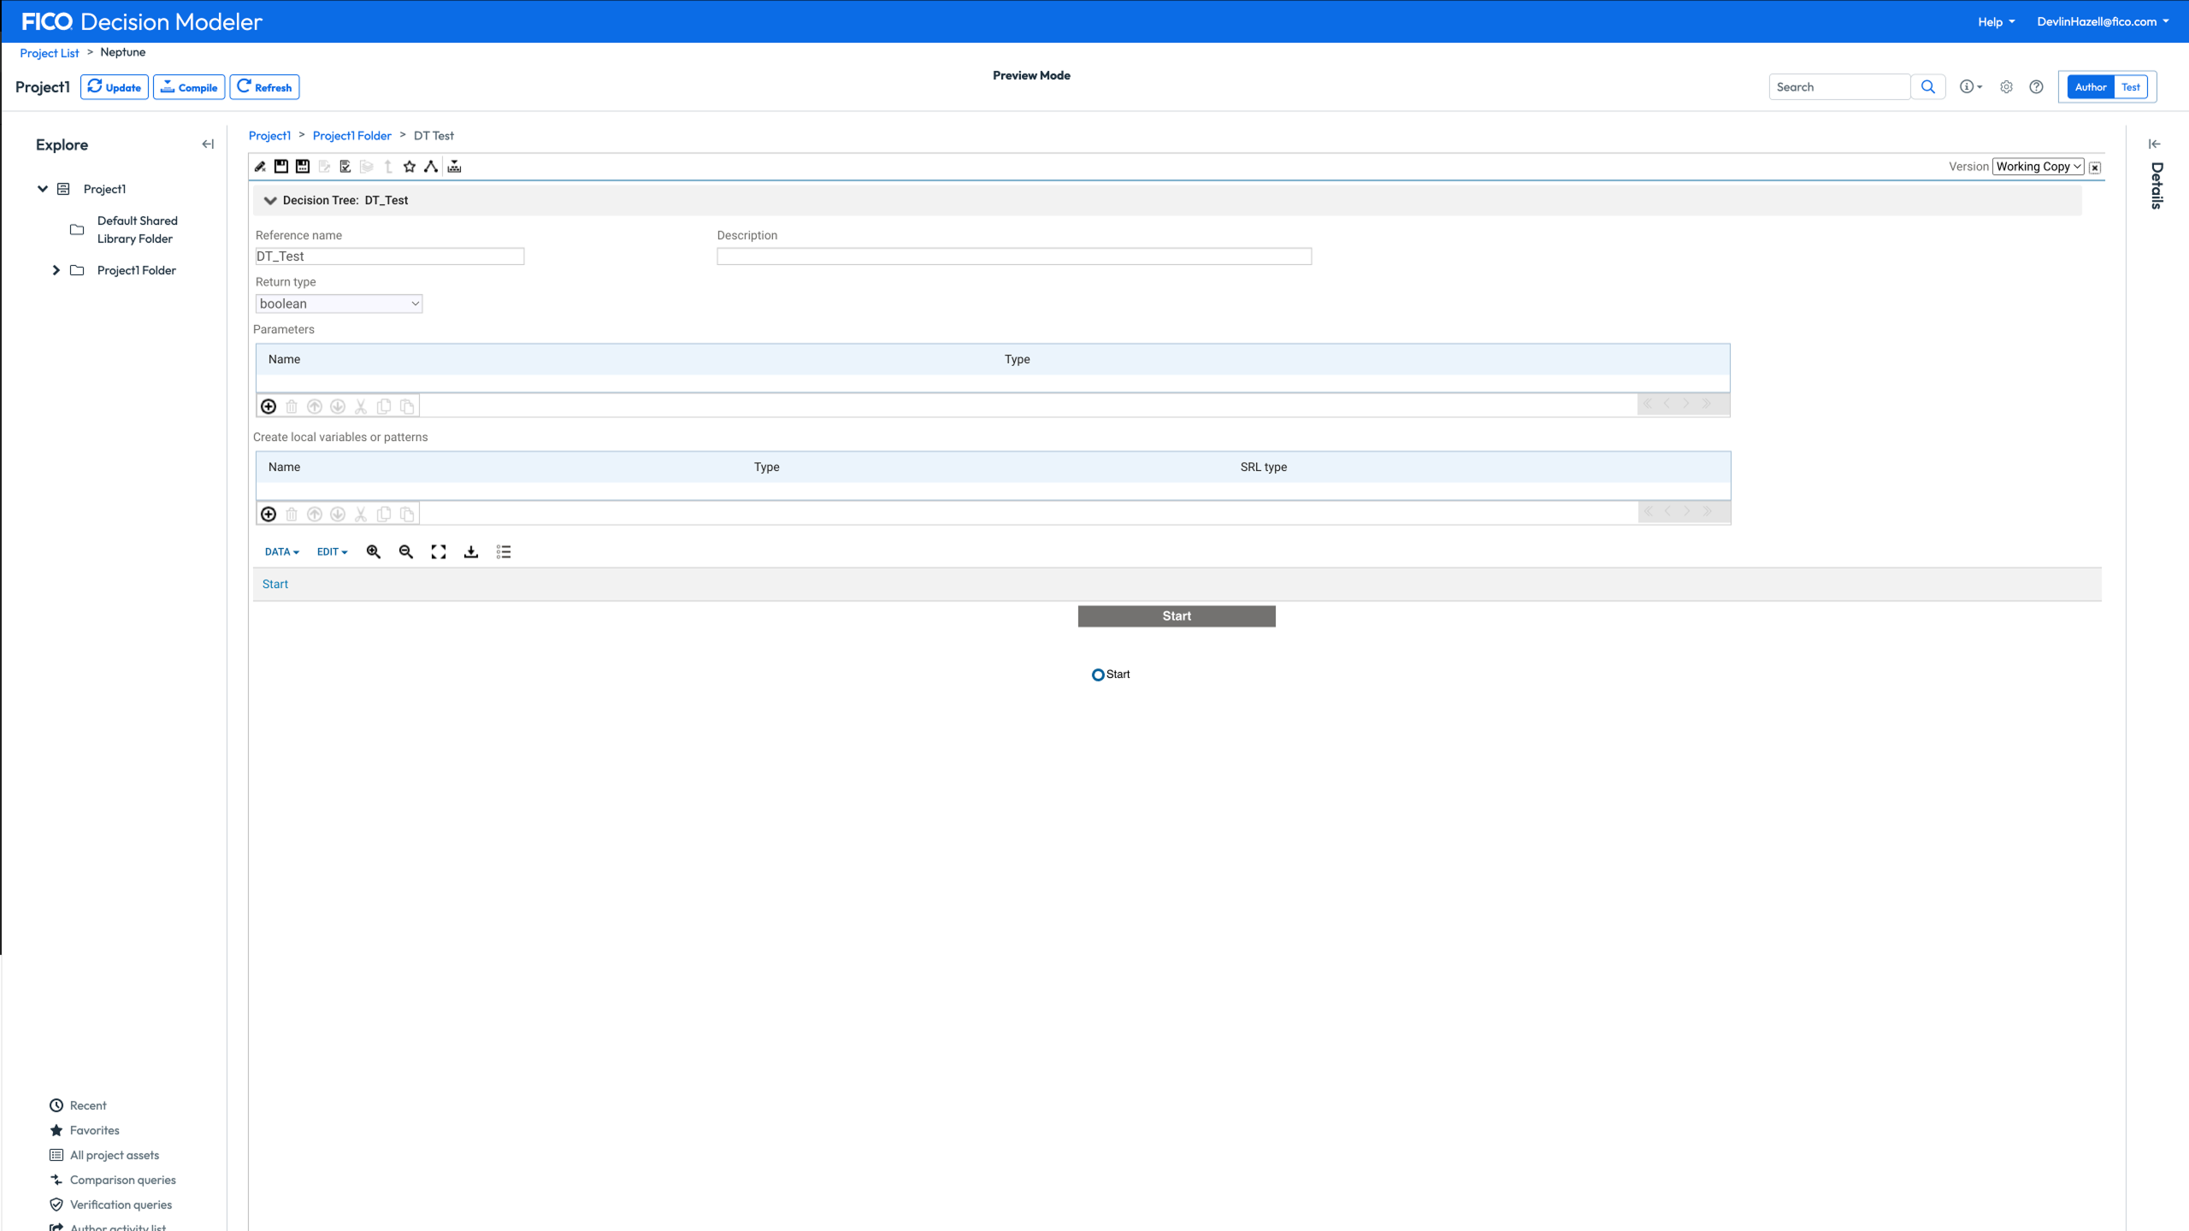Image resolution: width=2189 pixels, height=1231 pixels.
Task: Click the gray Start header block
Action: tap(1177, 616)
